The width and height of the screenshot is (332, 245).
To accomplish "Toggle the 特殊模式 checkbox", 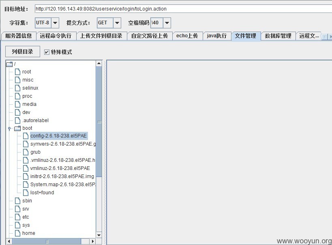I will 47,52.
